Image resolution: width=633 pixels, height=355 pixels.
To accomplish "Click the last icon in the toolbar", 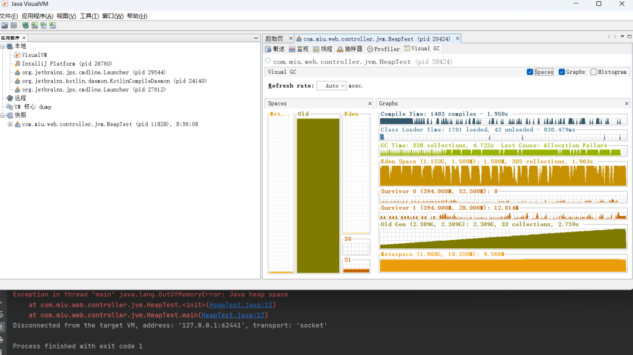I will [x=53, y=25].
